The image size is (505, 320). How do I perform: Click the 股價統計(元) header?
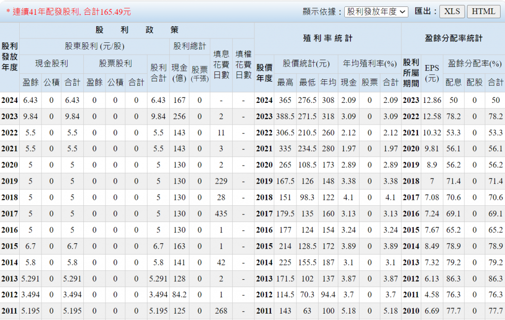[x=306, y=64]
